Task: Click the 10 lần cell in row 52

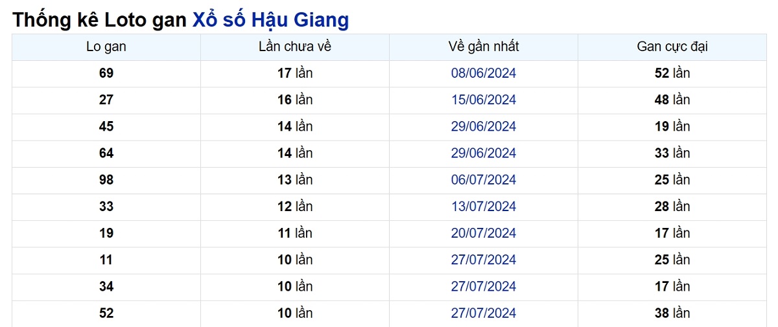Action: [x=295, y=313]
